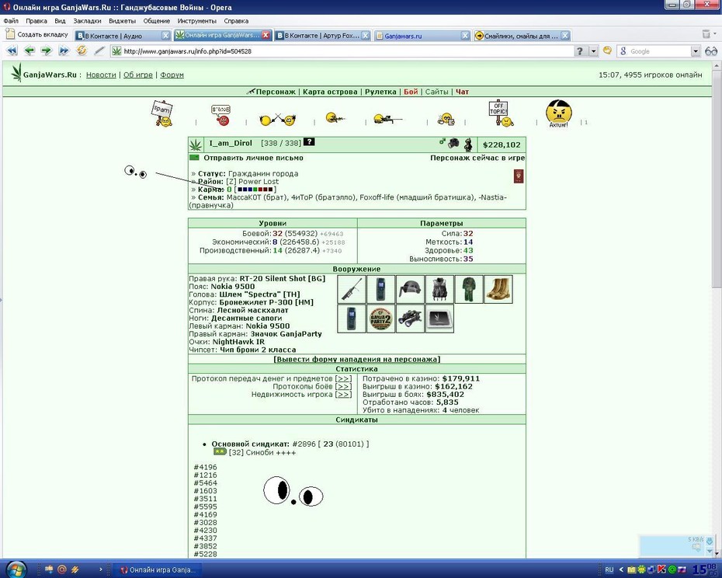Click the browser Forward arrow button
Screen dimensions: 722x578
pyautogui.click(x=47, y=50)
